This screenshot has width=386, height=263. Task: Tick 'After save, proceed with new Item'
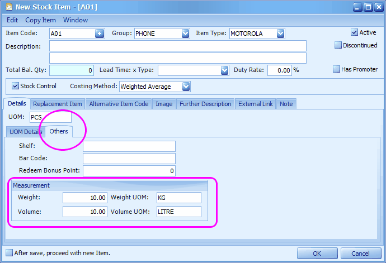pyautogui.click(x=9, y=253)
